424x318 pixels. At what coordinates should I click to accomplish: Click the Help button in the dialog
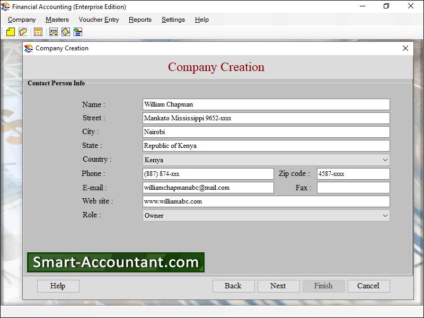[58, 286]
